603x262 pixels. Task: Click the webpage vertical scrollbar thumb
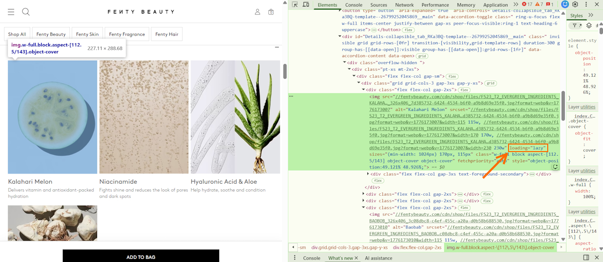tap(285, 71)
